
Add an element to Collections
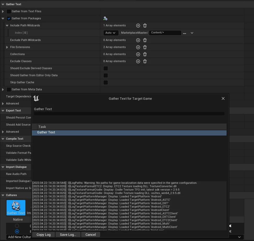[x=138, y=54]
